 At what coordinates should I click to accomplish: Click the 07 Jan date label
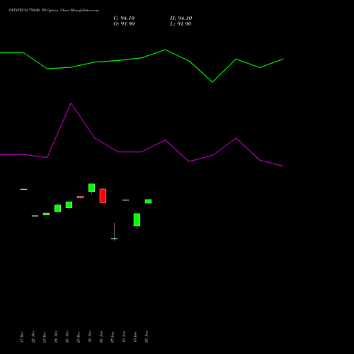pyautogui.click(x=113, y=337)
